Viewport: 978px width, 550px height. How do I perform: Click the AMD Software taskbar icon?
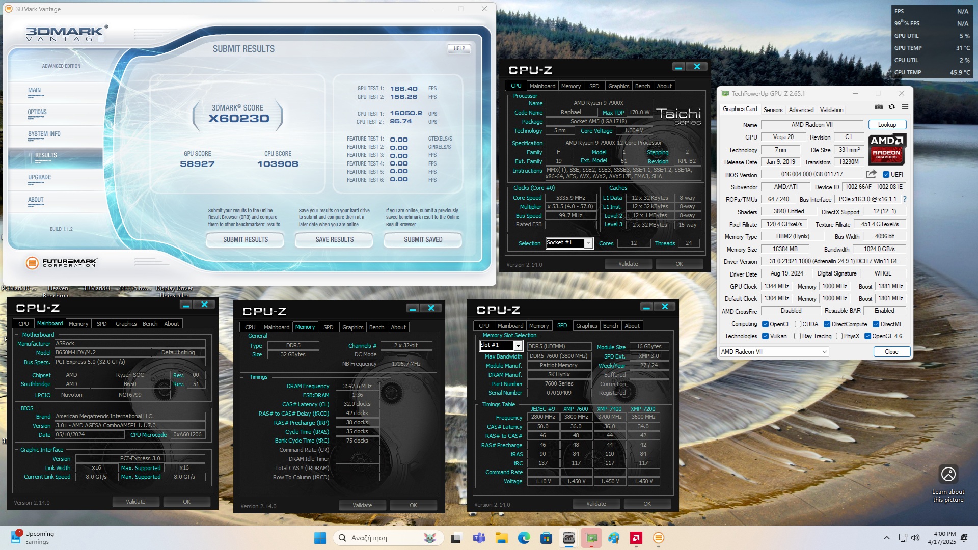click(636, 538)
